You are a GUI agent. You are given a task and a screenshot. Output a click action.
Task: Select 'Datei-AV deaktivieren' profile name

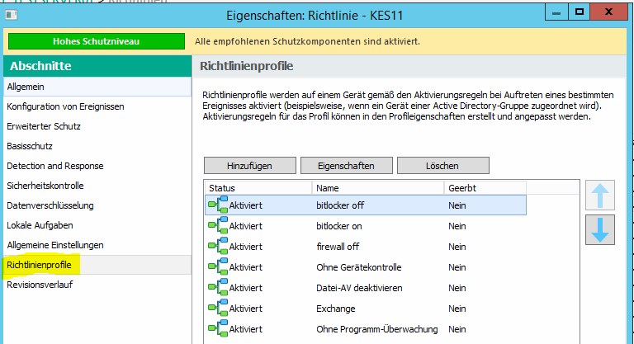[x=359, y=288]
